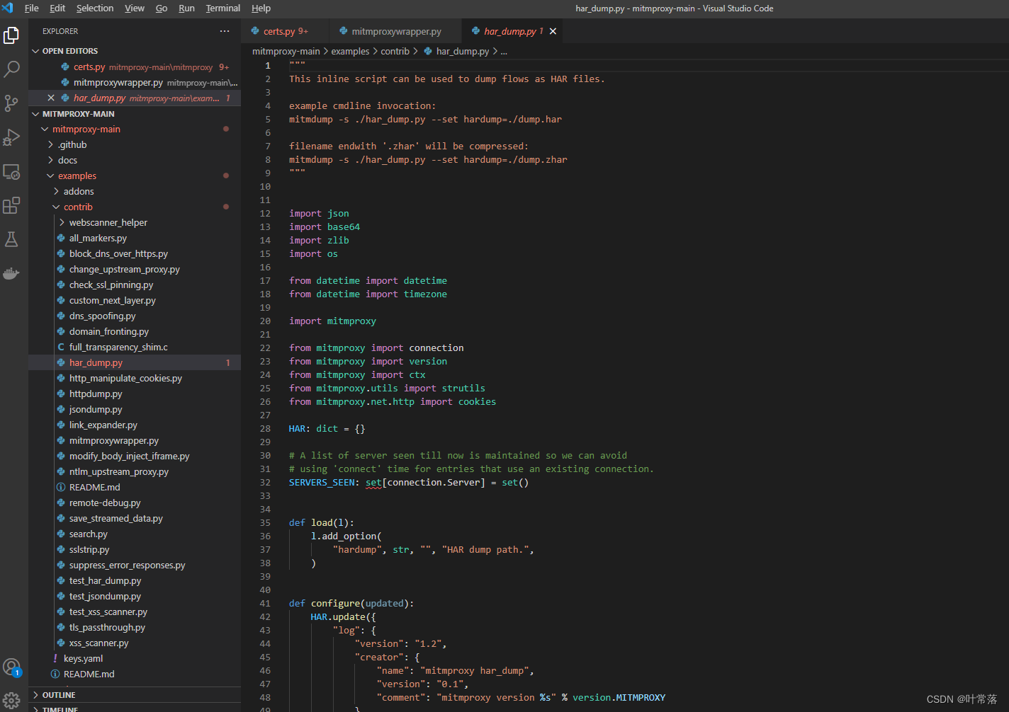Open the Go menu

(162, 8)
